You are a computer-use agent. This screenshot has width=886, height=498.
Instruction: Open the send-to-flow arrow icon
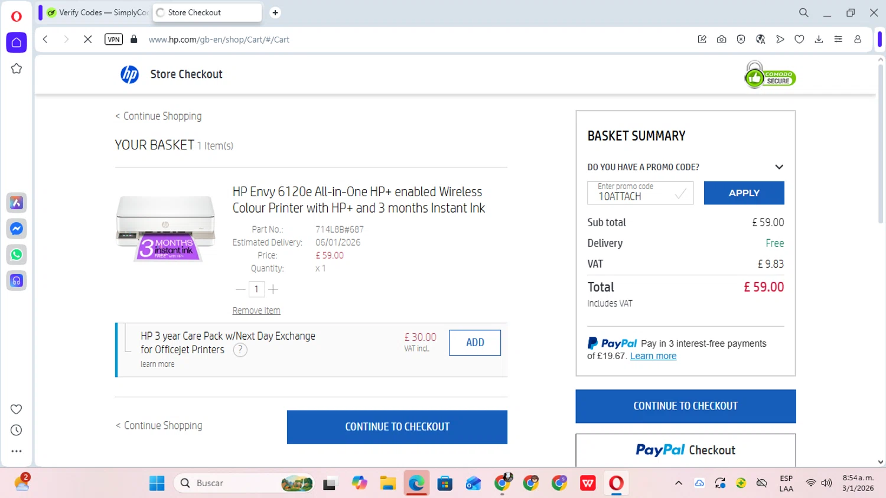point(780,40)
